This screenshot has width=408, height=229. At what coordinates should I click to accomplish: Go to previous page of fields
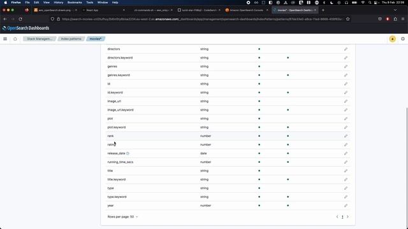[x=337, y=217]
